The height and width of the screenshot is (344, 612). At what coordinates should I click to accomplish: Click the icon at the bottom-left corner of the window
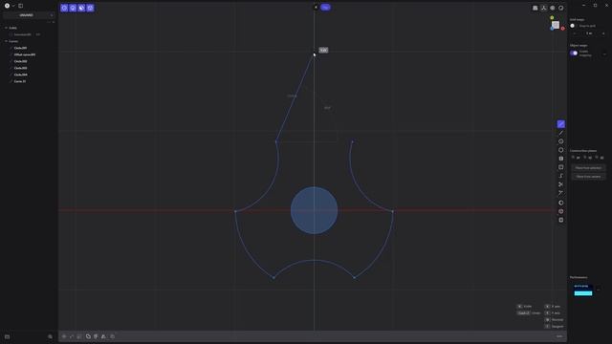[x=7, y=336]
